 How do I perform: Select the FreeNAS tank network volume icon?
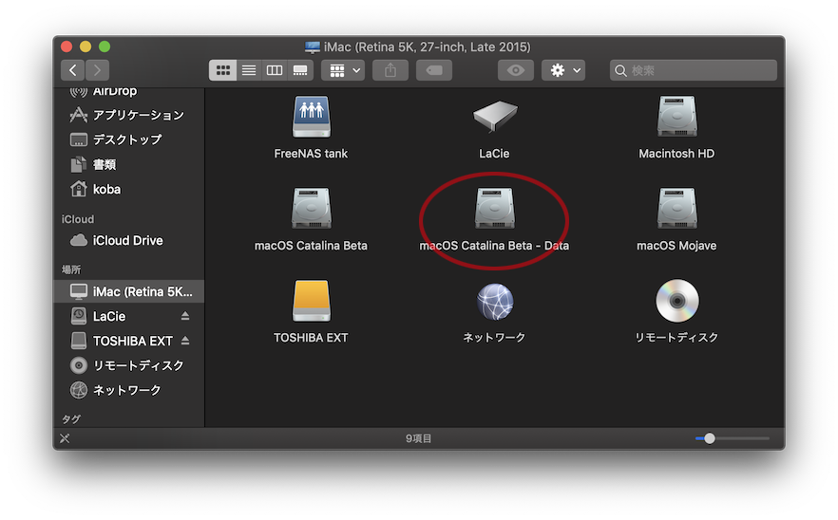[x=311, y=118]
